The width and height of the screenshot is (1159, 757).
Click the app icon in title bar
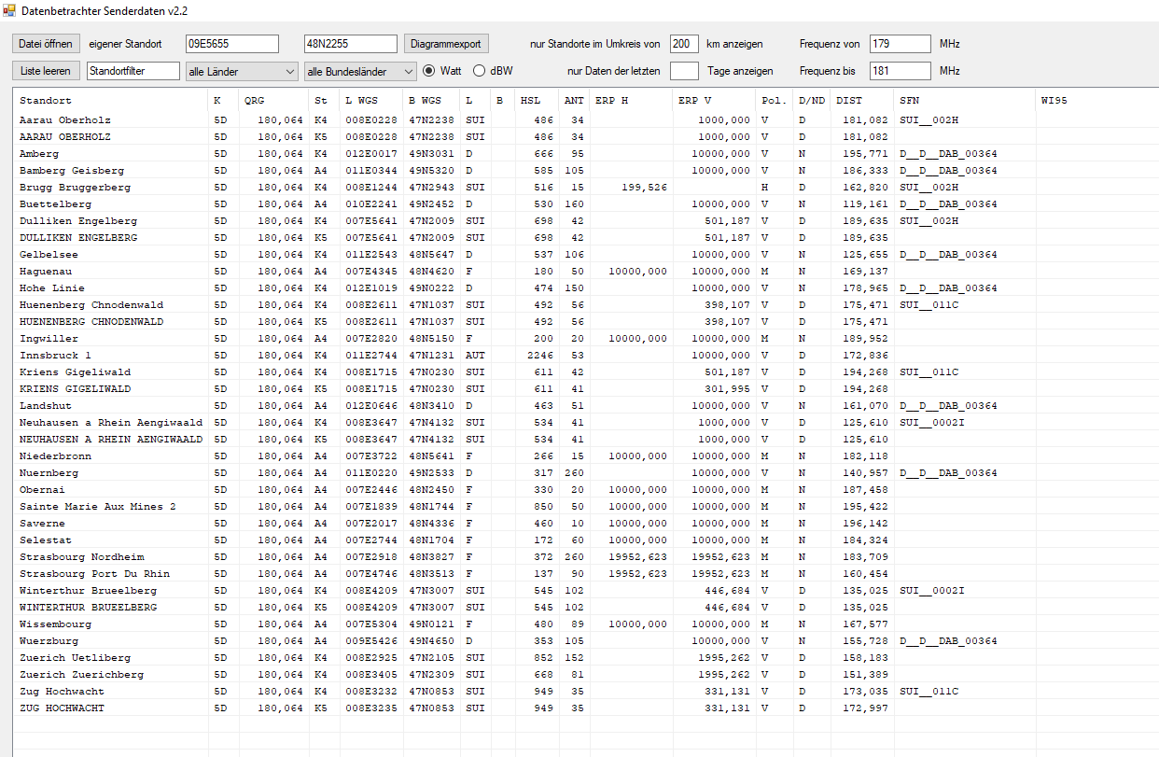coord(9,9)
